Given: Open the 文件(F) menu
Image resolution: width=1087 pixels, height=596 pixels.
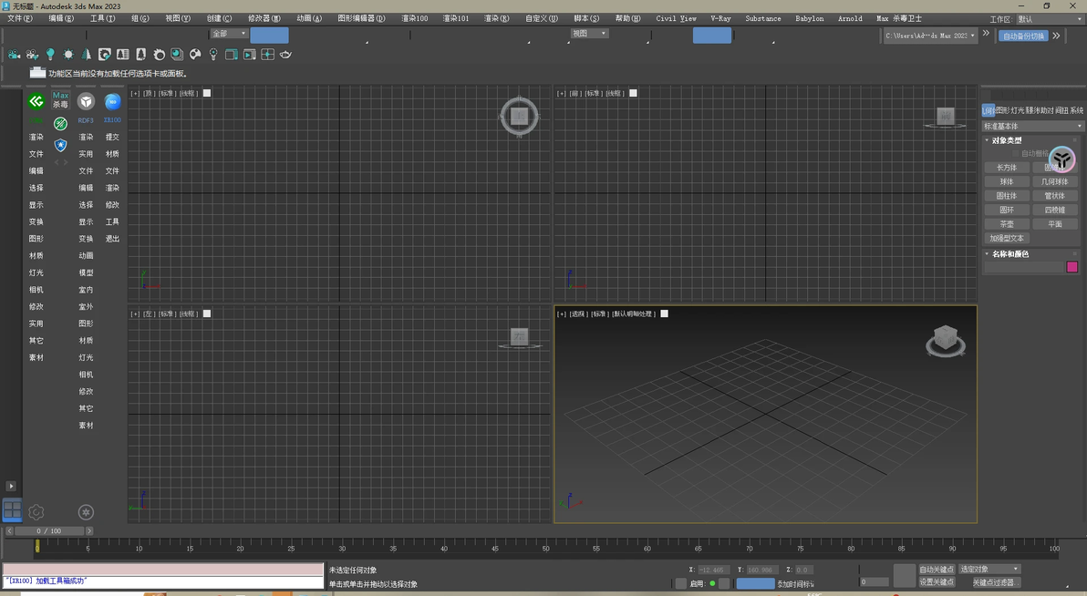Looking at the screenshot, I should (19, 19).
